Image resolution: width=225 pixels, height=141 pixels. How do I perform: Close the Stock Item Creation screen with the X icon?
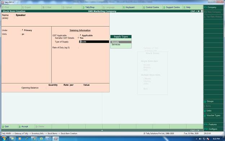(202, 11)
